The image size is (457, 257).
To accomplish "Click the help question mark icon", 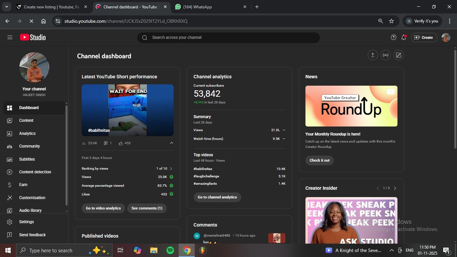I will tap(393, 37).
